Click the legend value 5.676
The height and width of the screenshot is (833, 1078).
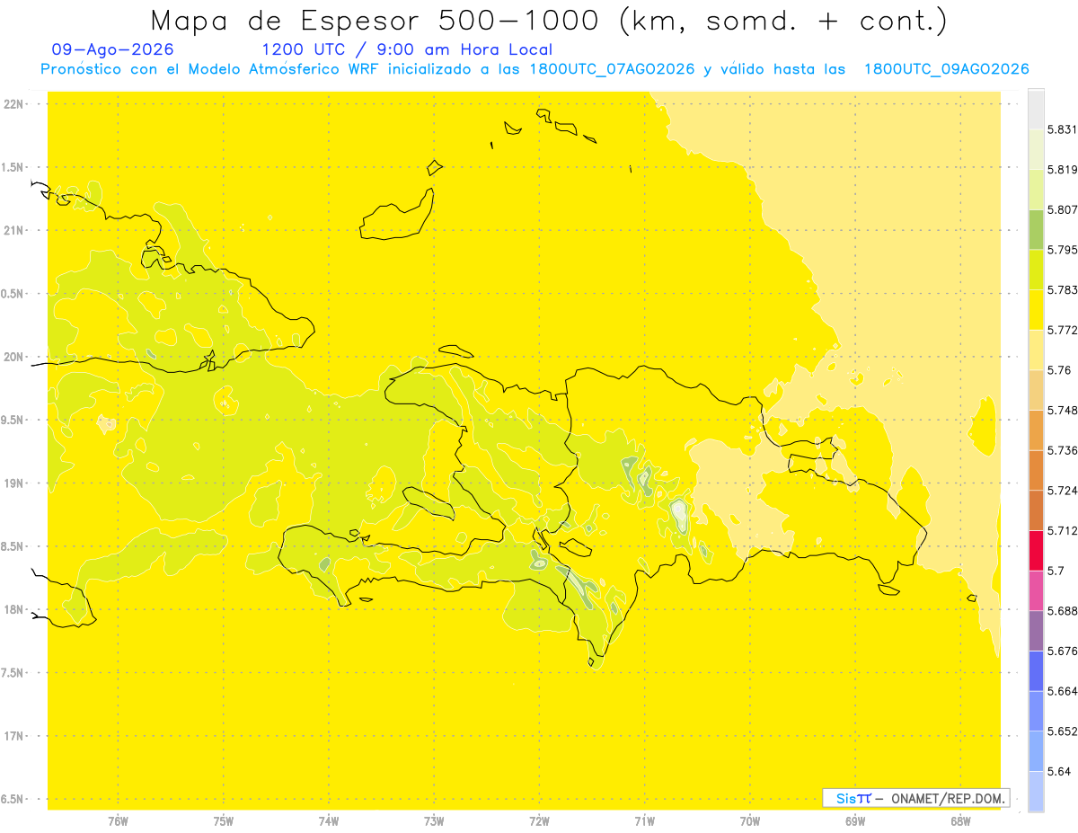click(1063, 651)
